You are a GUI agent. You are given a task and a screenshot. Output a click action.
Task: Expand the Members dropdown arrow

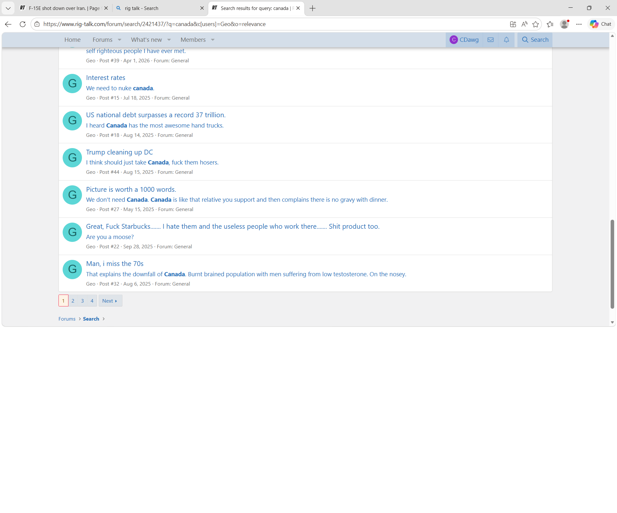[213, 40]
